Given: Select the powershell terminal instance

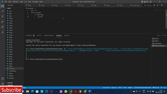Looking at the screenshot, I should tap(158, 43).
